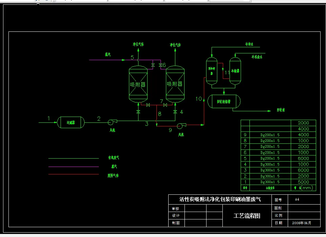
Task: Click the green legend line for 有机废气
Action: (x=73, y=158)
